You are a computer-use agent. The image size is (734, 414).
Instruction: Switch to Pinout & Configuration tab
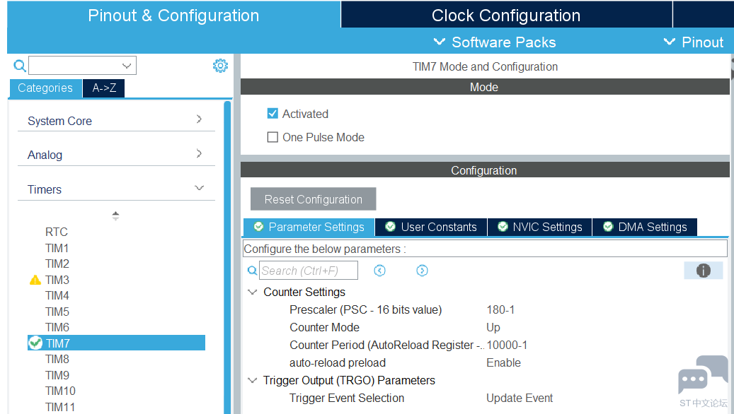pos(173,16)
